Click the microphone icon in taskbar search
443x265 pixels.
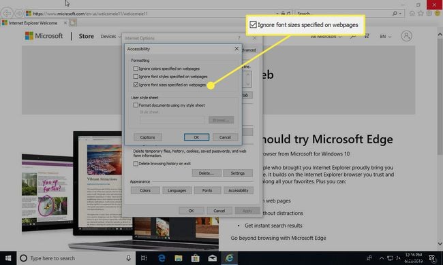pyautogui.click(x=128, y=258)
